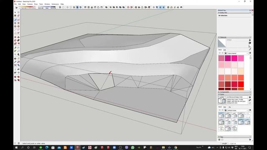Pin the Default Tray panel
267x150 pixels.
[250, 10]
